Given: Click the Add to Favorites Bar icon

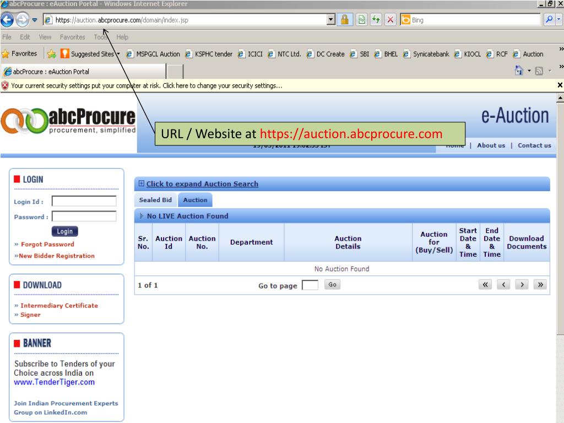Looking at the screenshot, I should 51,54.
